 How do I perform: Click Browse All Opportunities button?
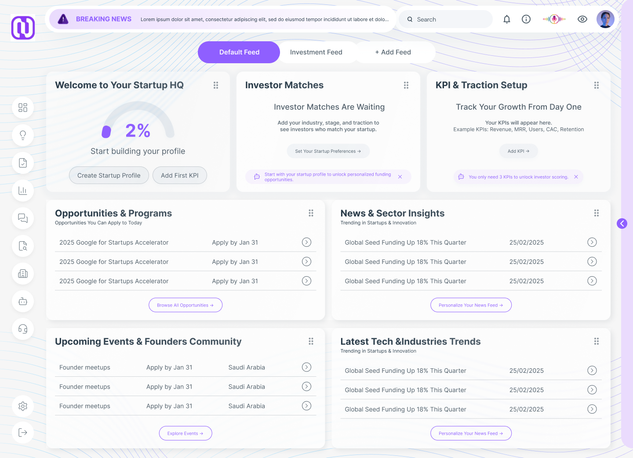pos(185,305)
